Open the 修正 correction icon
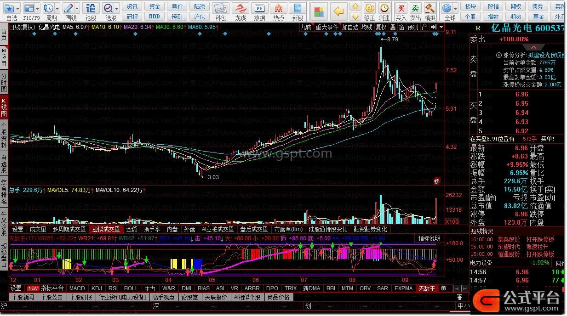Screen dimensions: 567x316 370,8
